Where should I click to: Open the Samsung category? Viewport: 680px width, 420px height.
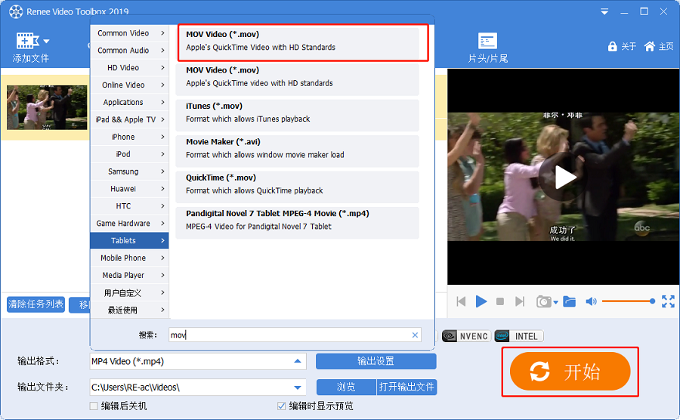pos(130,171)
